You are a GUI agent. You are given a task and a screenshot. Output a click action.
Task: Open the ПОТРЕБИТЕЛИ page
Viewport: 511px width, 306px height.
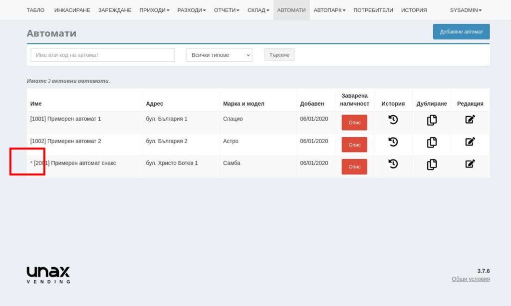point(373,10)
